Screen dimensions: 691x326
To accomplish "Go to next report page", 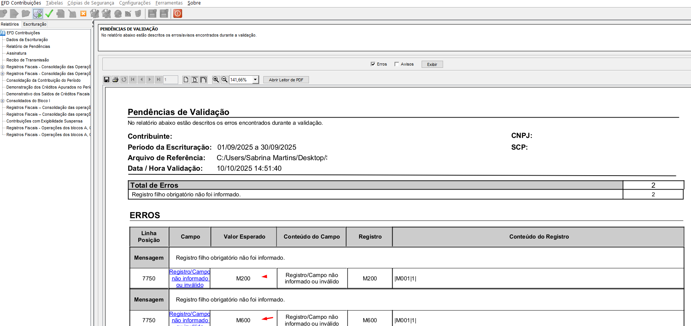I will 150,80.
